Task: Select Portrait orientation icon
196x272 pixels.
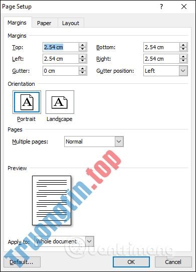Action: (27, 102)
